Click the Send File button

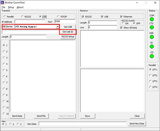click(41, 116)
